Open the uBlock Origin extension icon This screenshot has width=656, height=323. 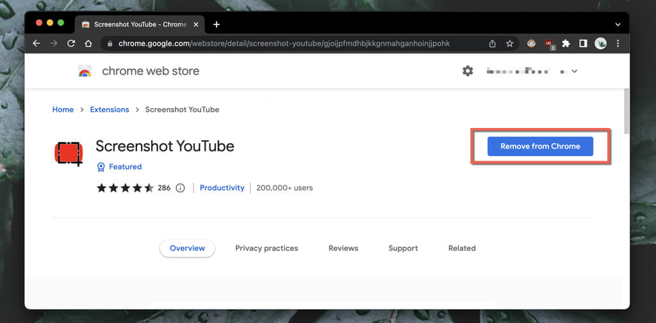[x=549, y=43]
